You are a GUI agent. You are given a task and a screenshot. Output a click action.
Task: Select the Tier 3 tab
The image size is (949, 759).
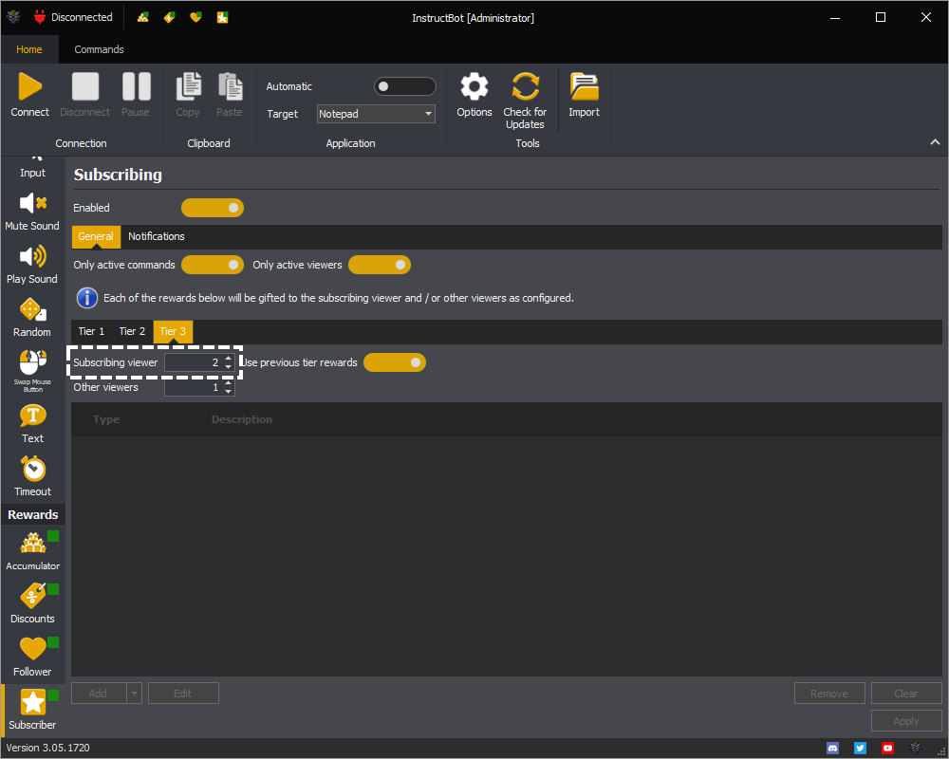click(173, 331)
